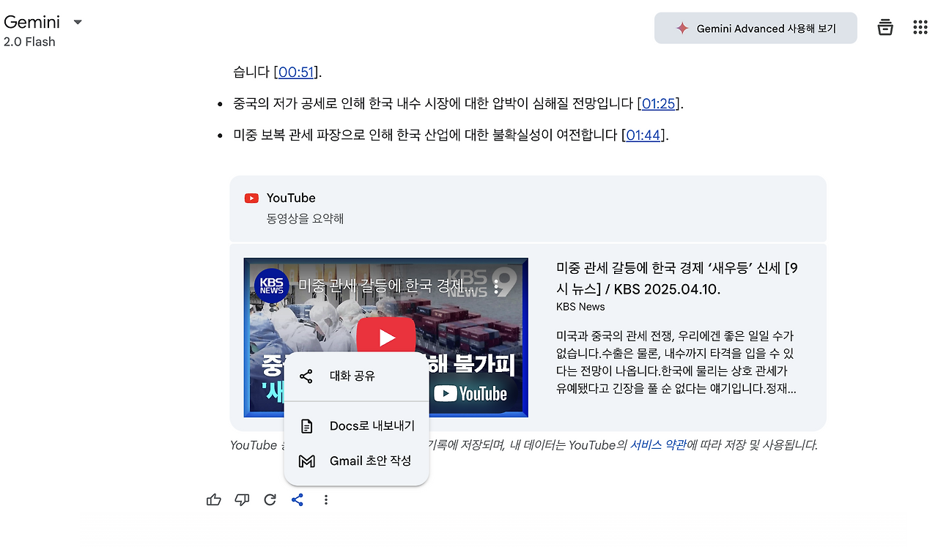This screenshot has width=938, height=547.
Task: Click the KBS News channel avatar
Action: [272, 286]
